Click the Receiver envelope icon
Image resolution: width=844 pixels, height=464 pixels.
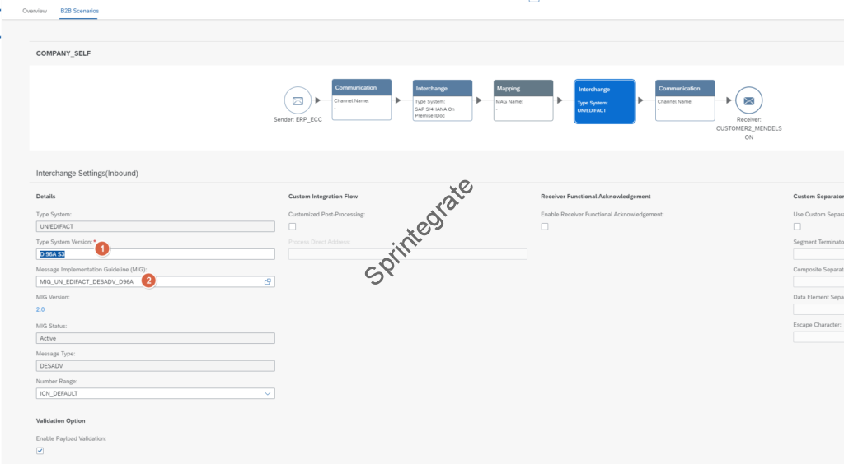[x=748, y=100]
